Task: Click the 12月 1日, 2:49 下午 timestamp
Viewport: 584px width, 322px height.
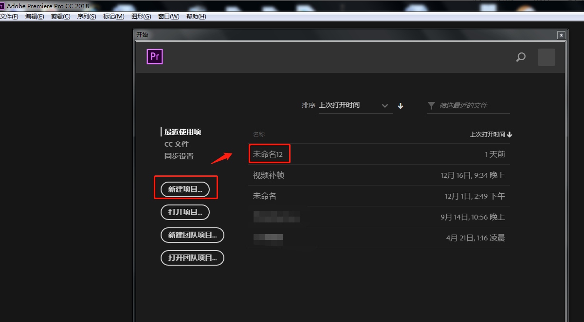Action: tap(475, 196)
